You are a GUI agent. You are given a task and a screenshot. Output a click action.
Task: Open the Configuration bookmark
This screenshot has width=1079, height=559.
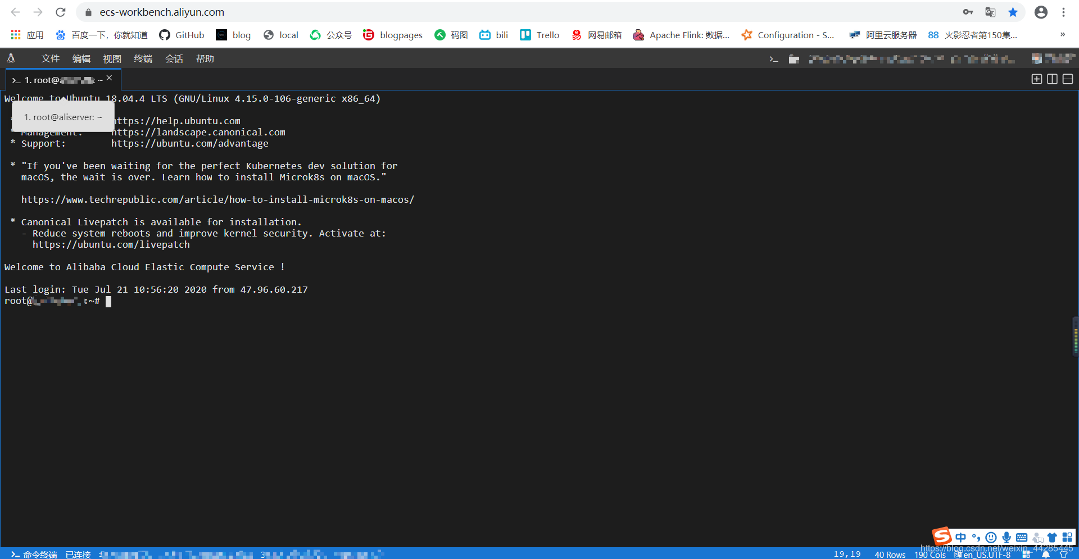(788, 35)
